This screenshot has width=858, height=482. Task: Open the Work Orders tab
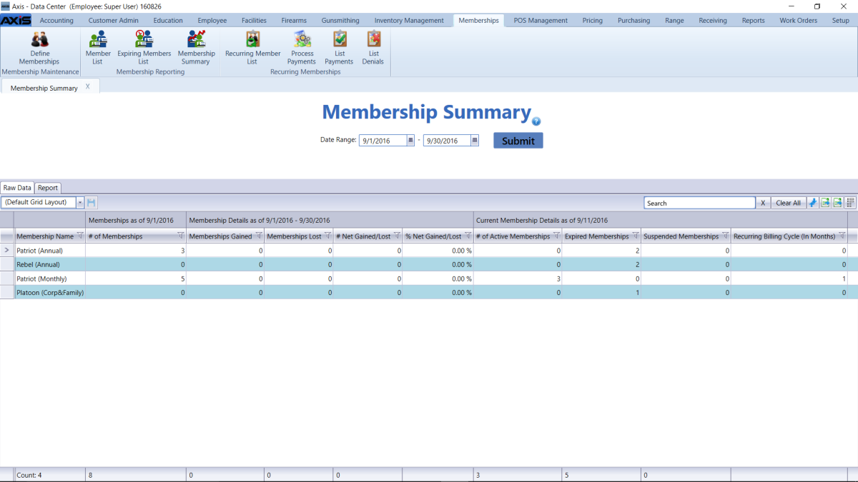click(x=798, y=21)
